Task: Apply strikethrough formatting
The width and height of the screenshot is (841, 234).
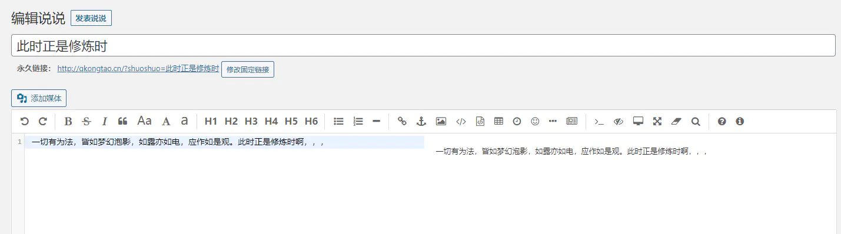Action: (87, 121)
